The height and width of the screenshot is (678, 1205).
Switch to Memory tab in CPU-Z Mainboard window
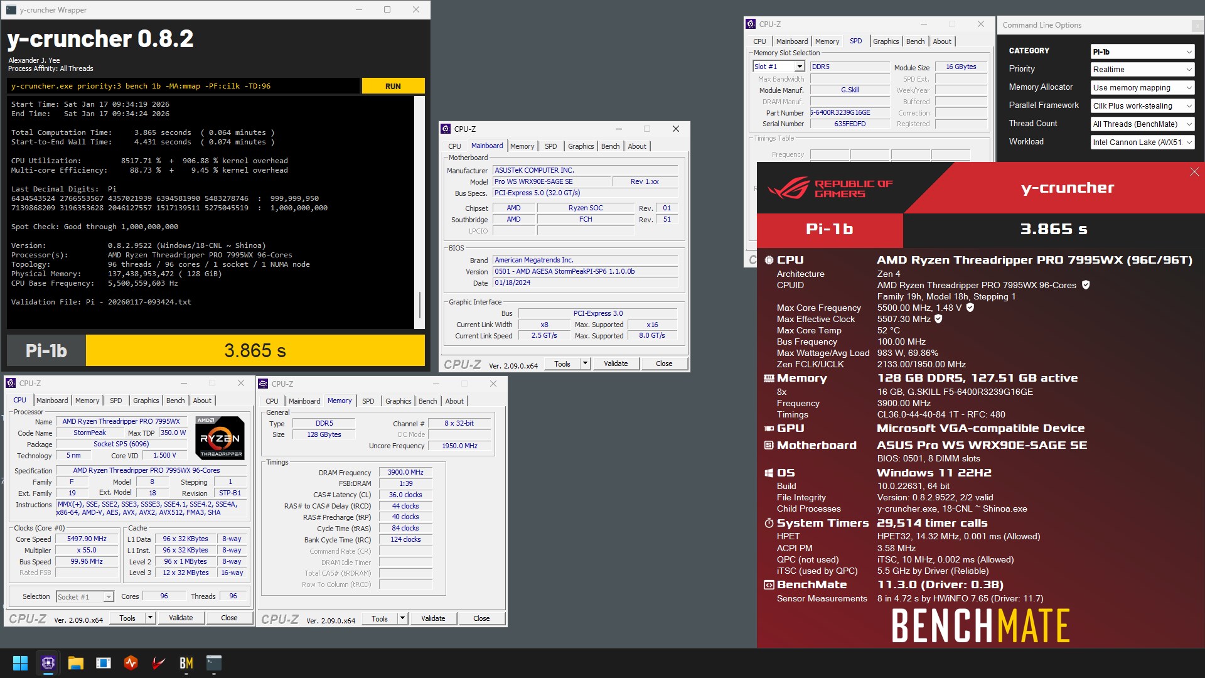[x=522, y=146]
